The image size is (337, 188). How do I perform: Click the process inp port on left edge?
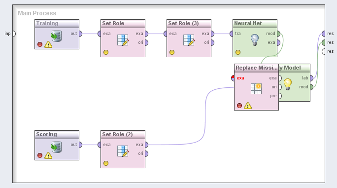point(14,34)
